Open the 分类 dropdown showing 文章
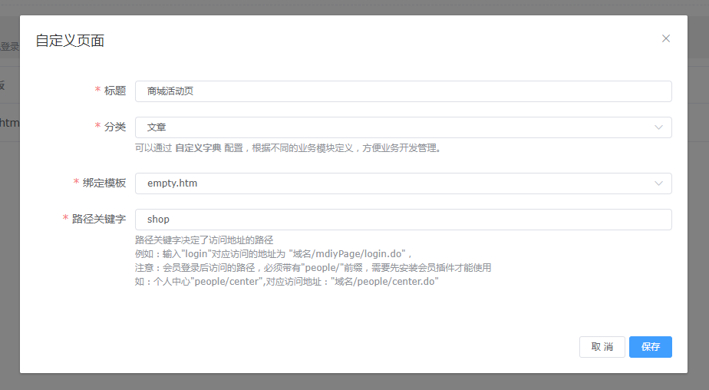 (x=391, y=127)
